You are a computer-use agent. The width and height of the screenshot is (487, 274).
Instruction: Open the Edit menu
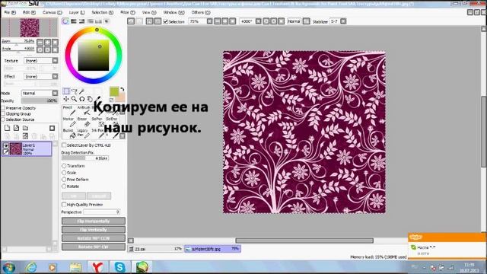[29, 12]
